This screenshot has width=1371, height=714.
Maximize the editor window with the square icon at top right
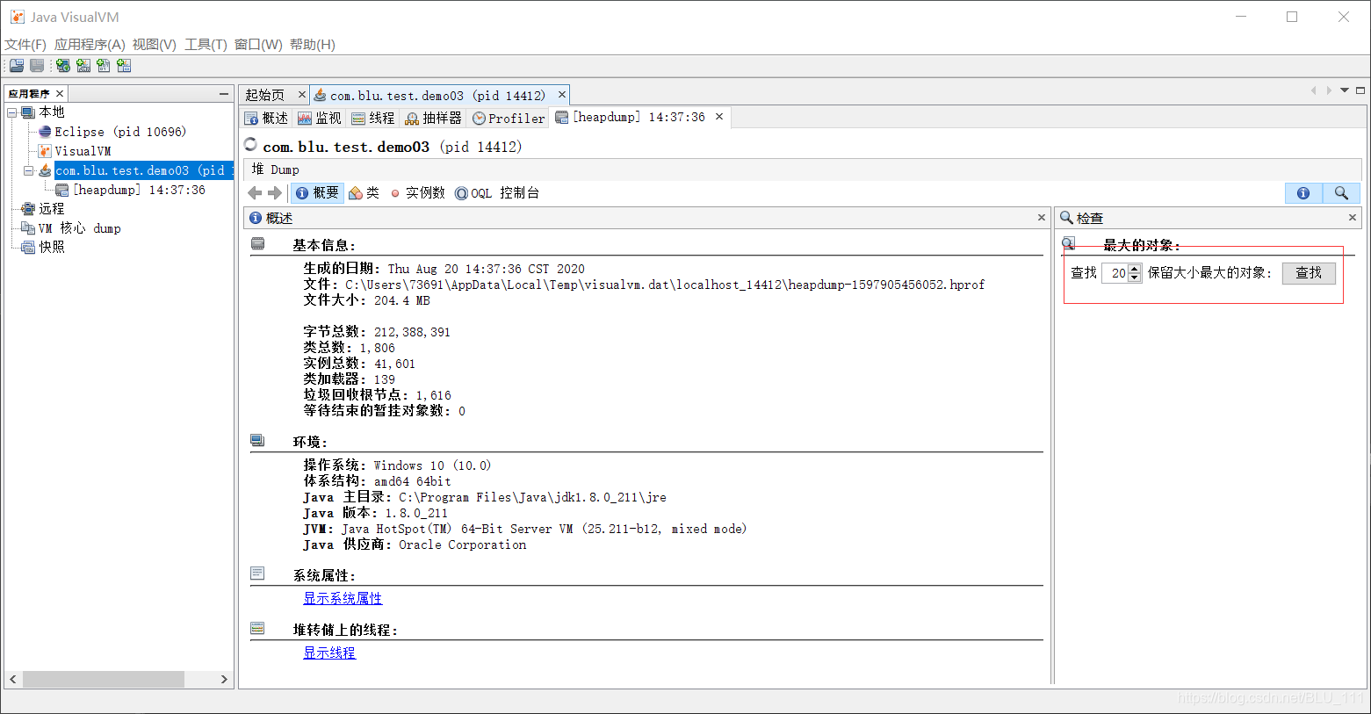(1360, 90)
